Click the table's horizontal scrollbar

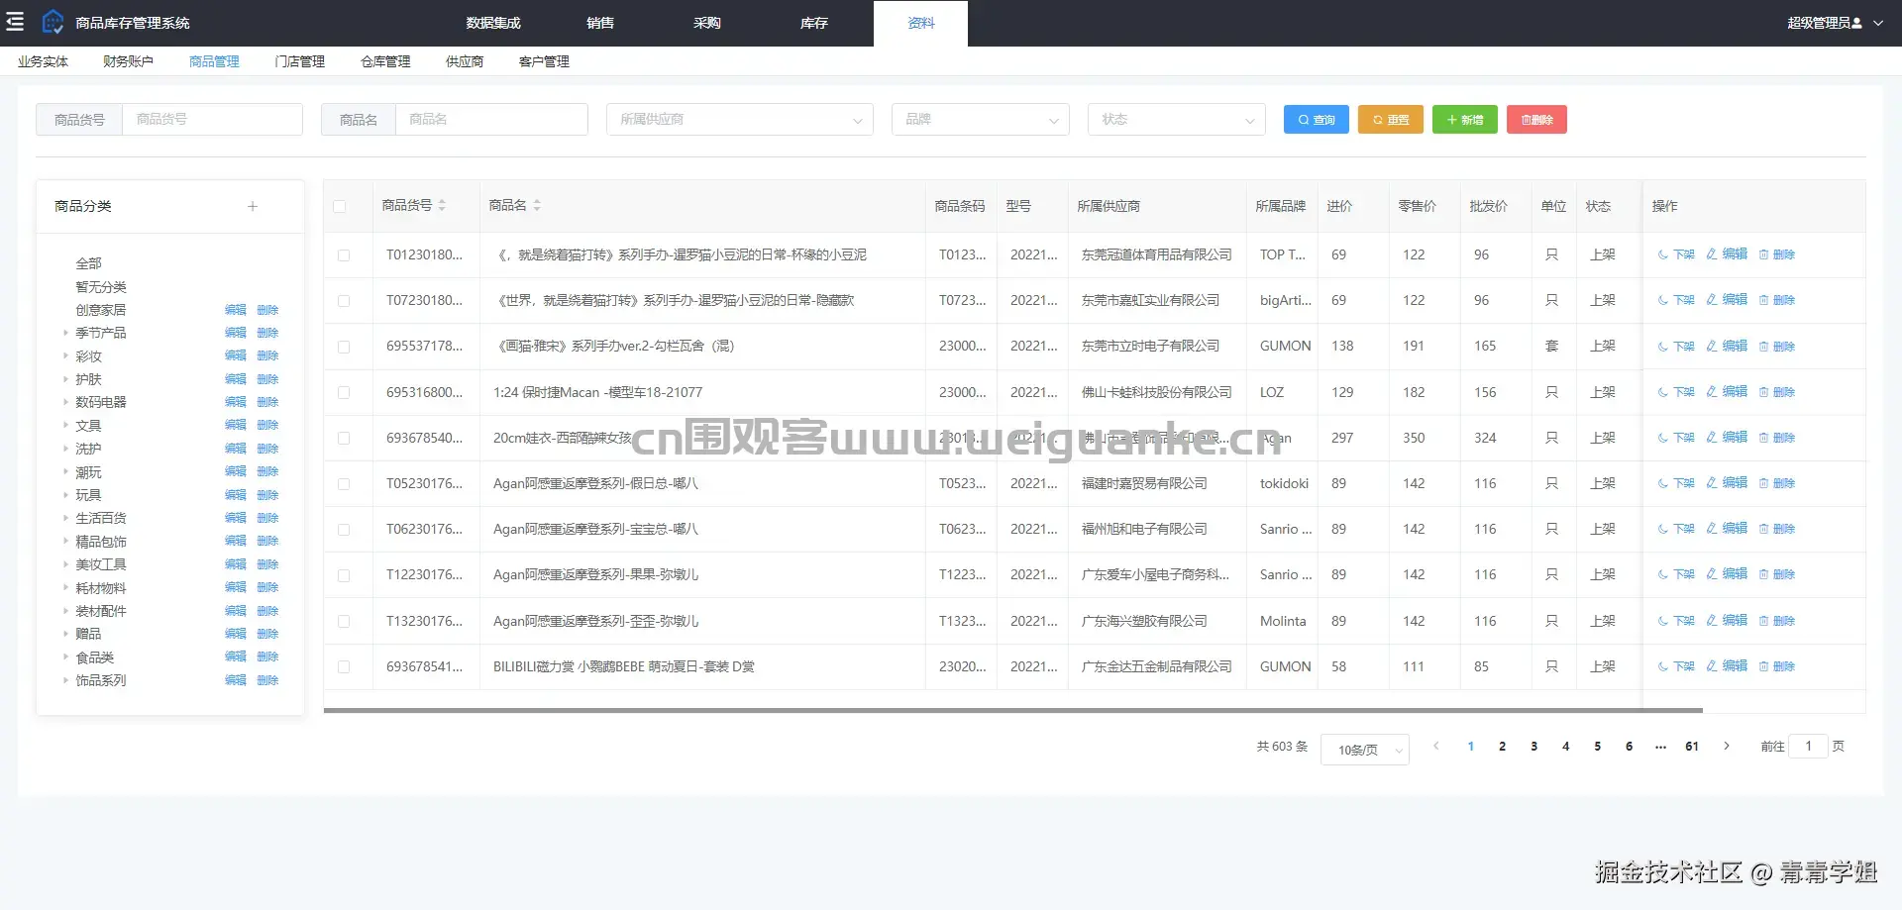[1012, 710]
